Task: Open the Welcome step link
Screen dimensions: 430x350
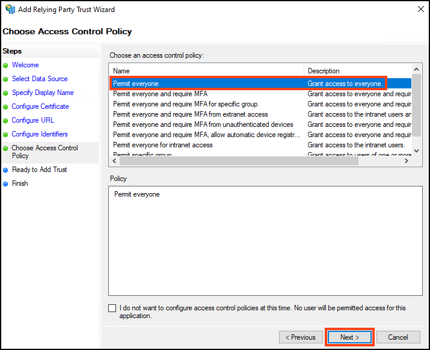Action: (25, 65)
